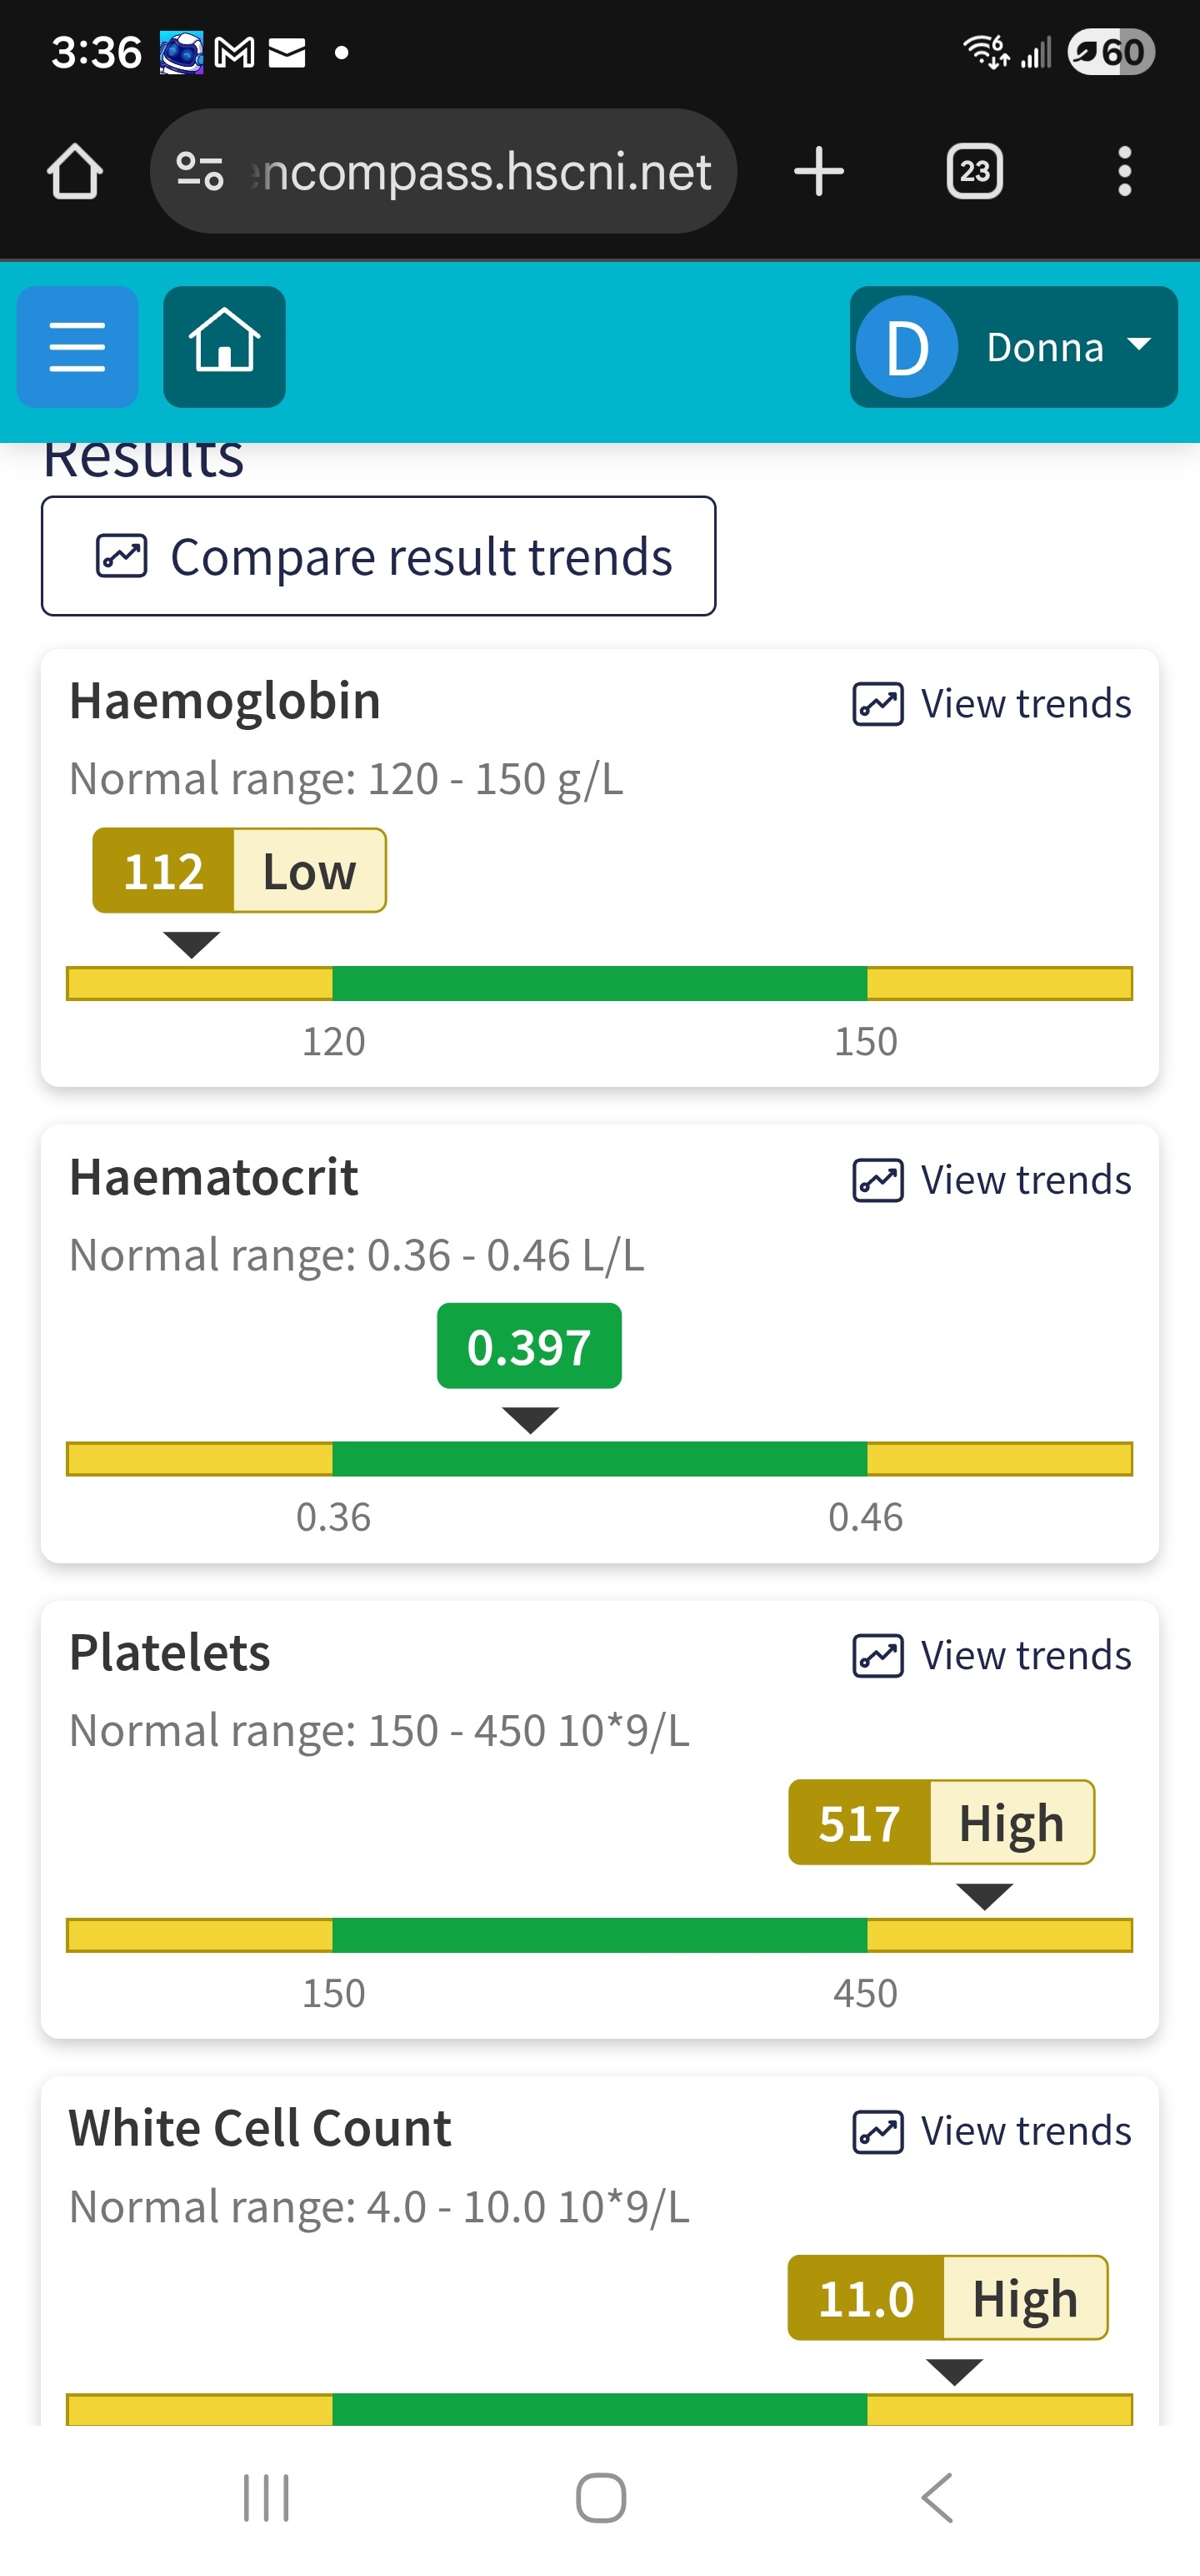Open the browser three-dot menu
The image size is (1200, 2576).
pyautogui.click(x=1124, y=171)
